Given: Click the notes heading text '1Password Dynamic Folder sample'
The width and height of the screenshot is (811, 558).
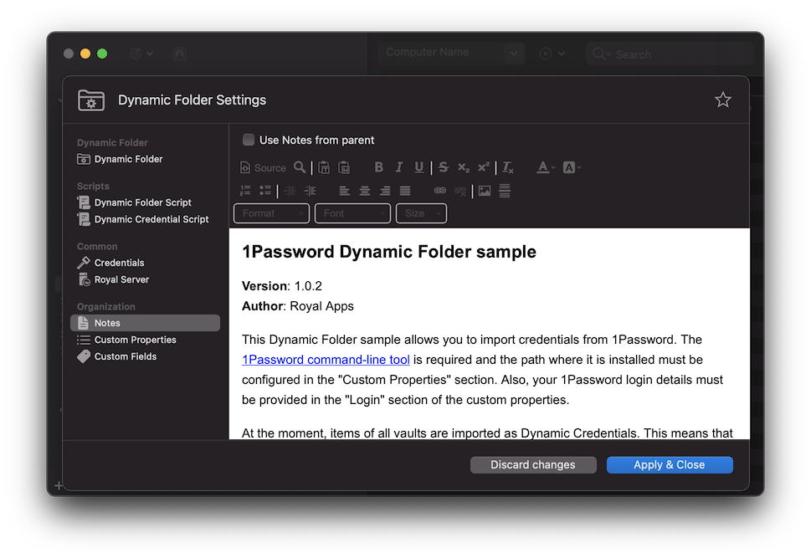Looking at the screenshot, I should pyautogui.click(x=389, y=251).
